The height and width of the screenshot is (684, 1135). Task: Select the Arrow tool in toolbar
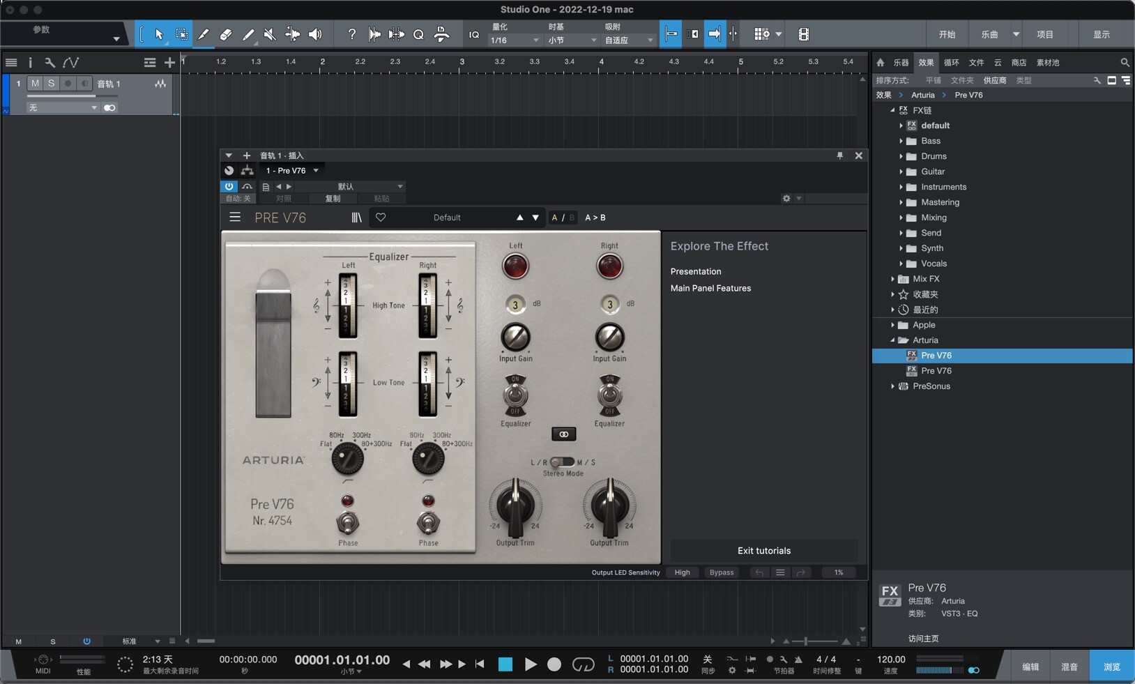pyautogui.click(x=159, y=34)
